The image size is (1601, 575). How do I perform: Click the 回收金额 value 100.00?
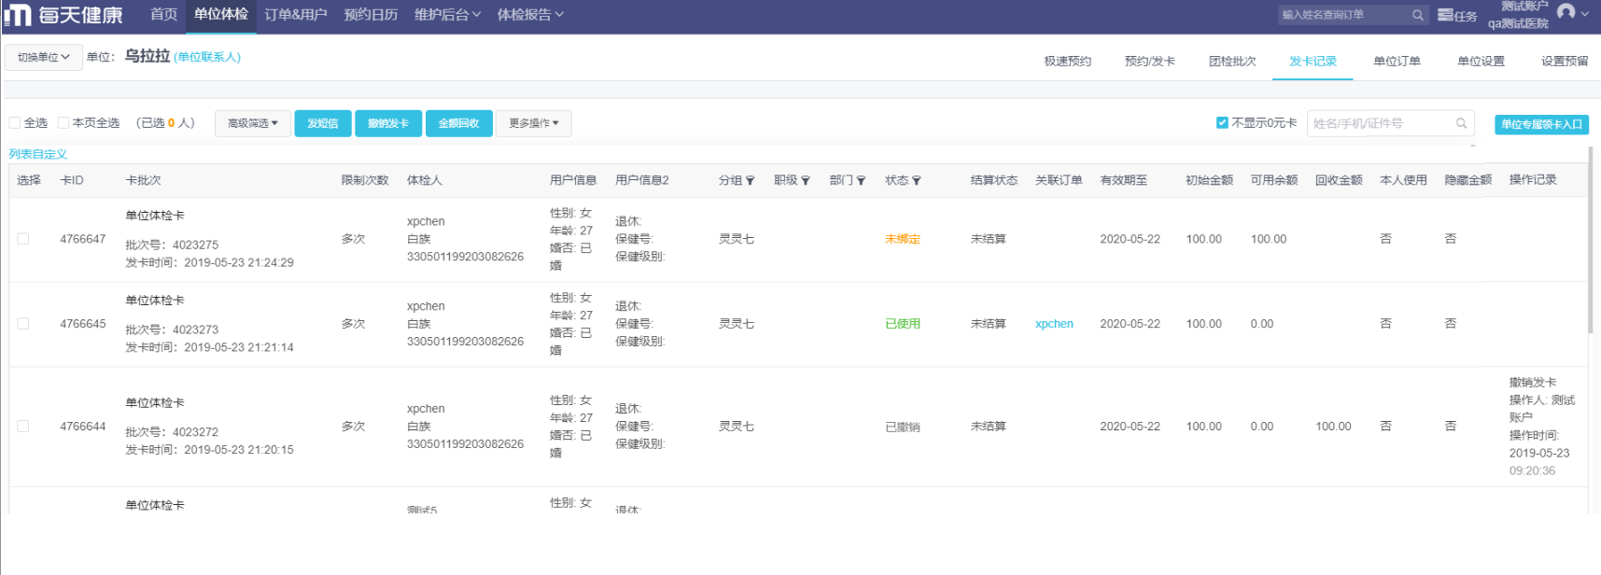[x=1333, y=427]
